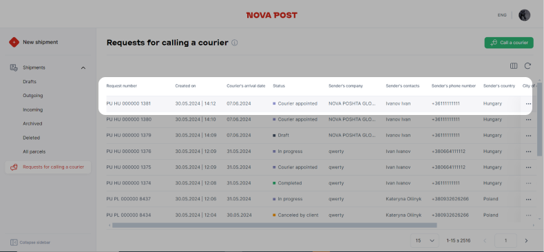Click the page number input field
Image resolution: width=544 pixels, height=252 pixels.
coord(505,240)
